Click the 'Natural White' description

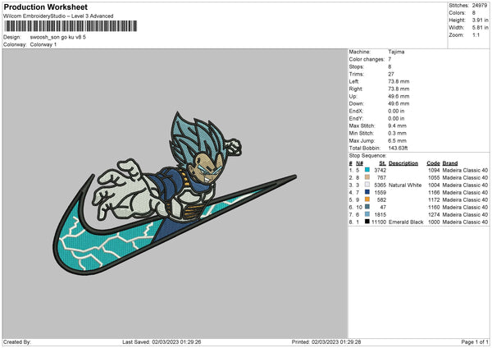pyautogui.click(x=405, y=185)
